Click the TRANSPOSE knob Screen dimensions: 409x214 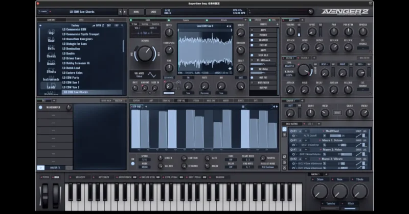click(169, 50)
